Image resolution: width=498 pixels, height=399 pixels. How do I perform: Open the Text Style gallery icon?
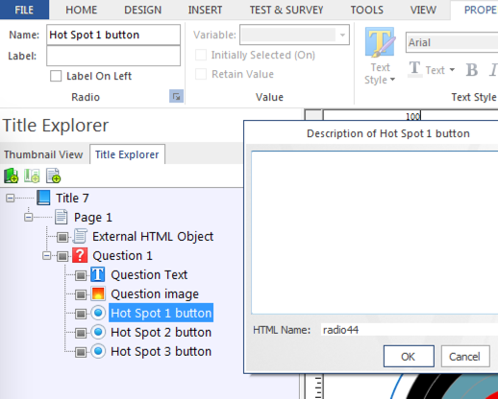(x=380, y=42)
